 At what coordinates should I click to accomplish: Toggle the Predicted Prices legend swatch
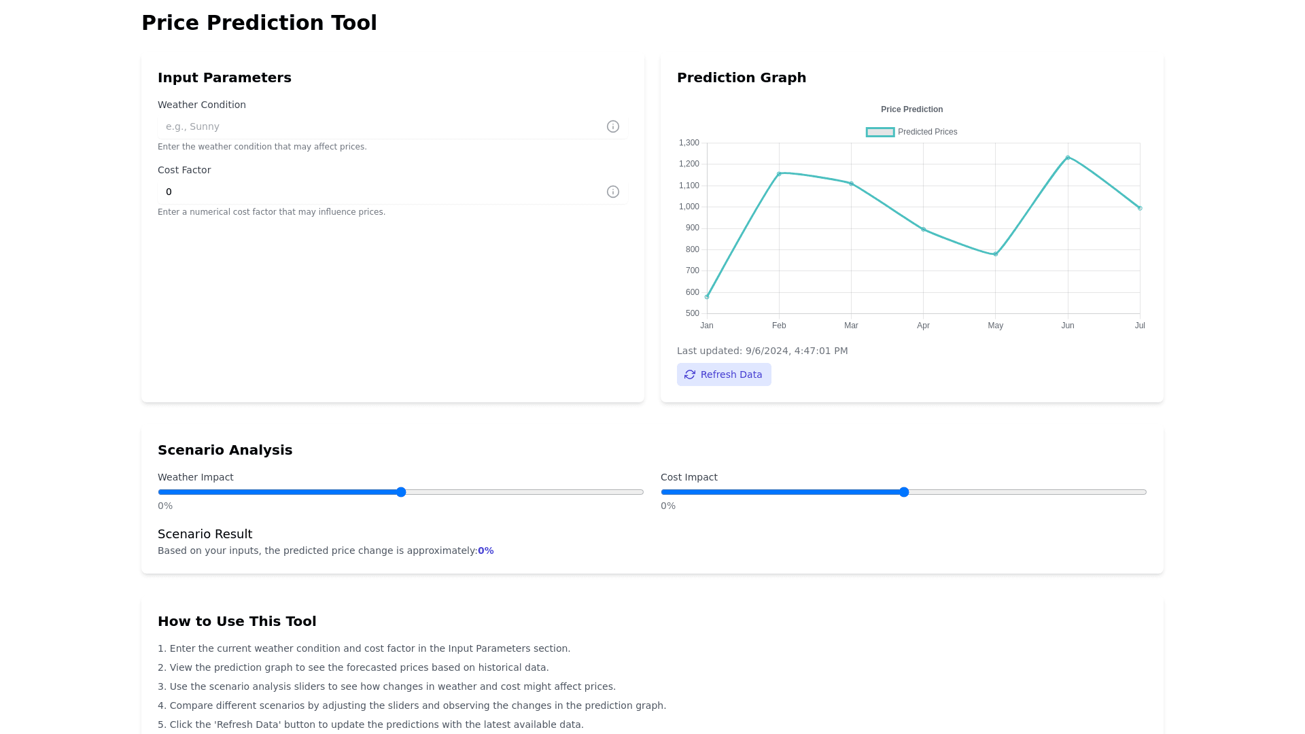pyautogui.click(x=880, y=132)
